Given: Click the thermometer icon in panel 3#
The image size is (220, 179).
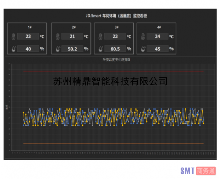Looking at the screenshot, I should click(x=100, y=37).
